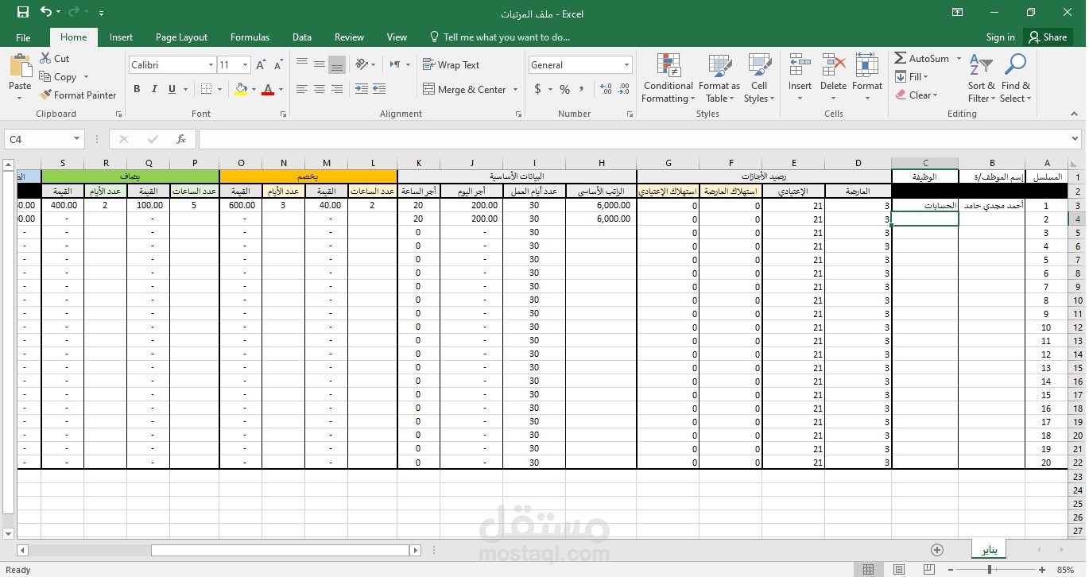Cut the selected cell
This screenshot has height=577, width=1089.
point(54,59)
